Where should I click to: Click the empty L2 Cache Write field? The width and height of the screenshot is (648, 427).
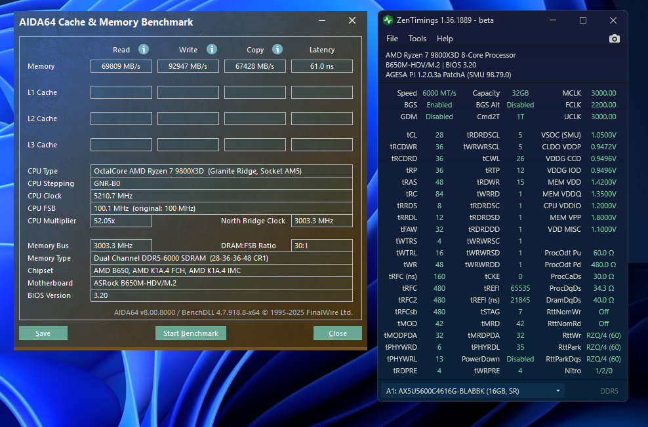pyautogui.click(x=188, y=119)
